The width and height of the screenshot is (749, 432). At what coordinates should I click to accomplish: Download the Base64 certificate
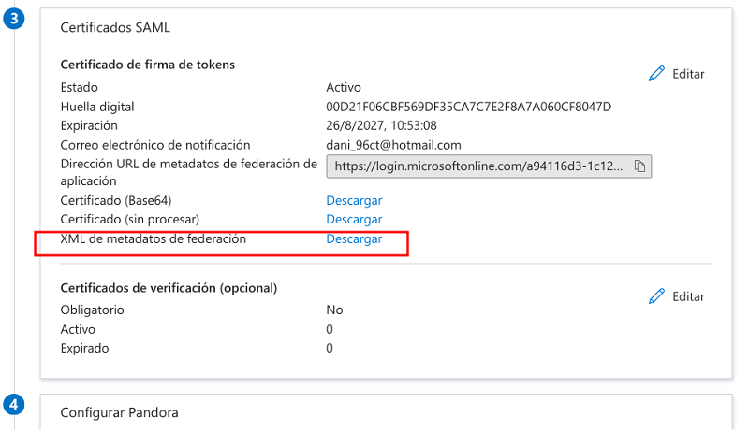354,201
